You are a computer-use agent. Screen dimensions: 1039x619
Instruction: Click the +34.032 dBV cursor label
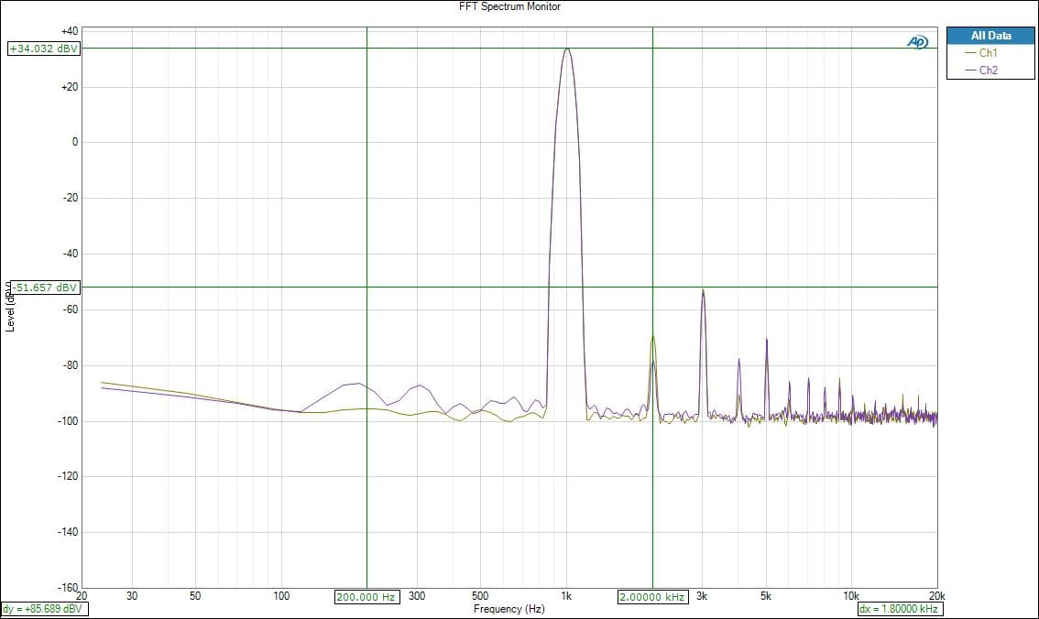43,49
